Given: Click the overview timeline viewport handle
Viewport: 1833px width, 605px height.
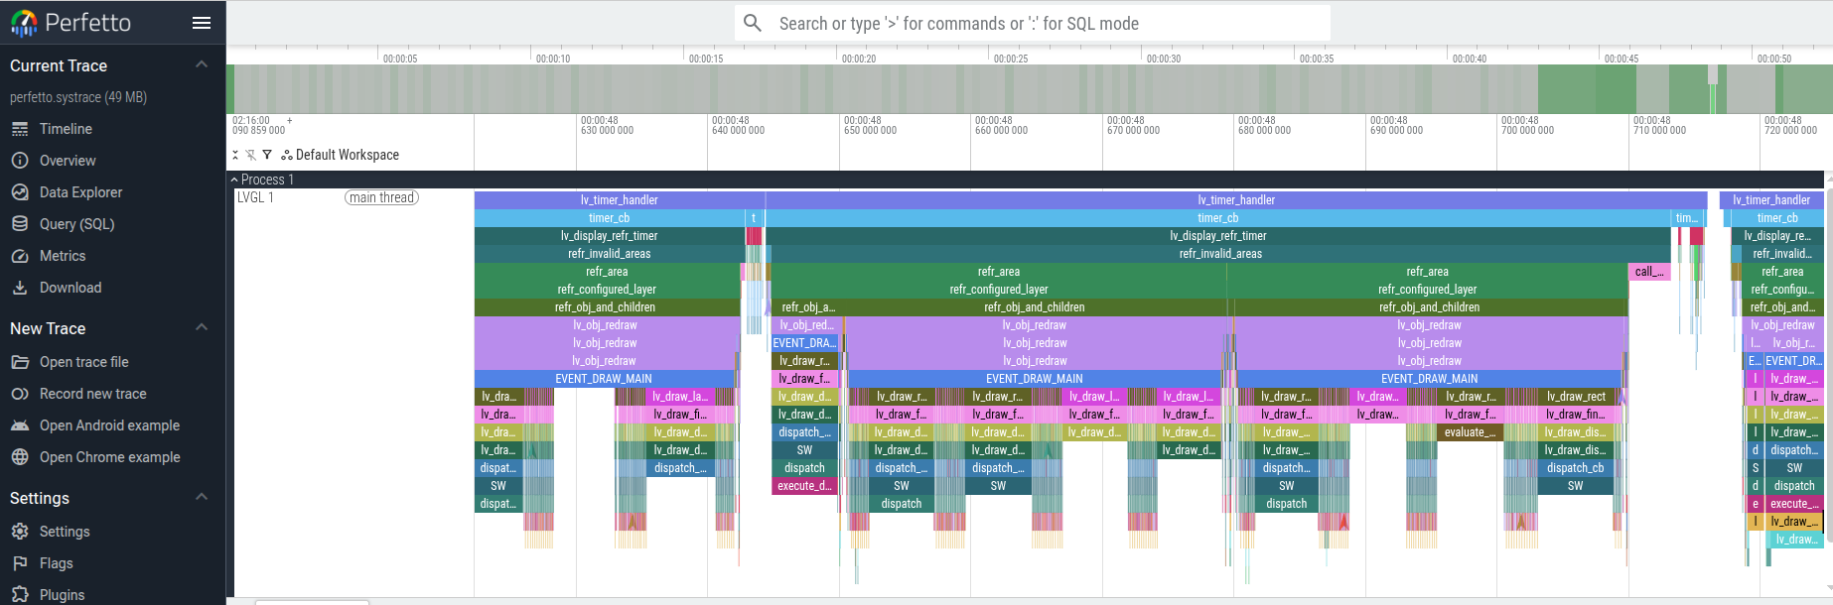Looking at the screenshot, I should [1713, 75].
